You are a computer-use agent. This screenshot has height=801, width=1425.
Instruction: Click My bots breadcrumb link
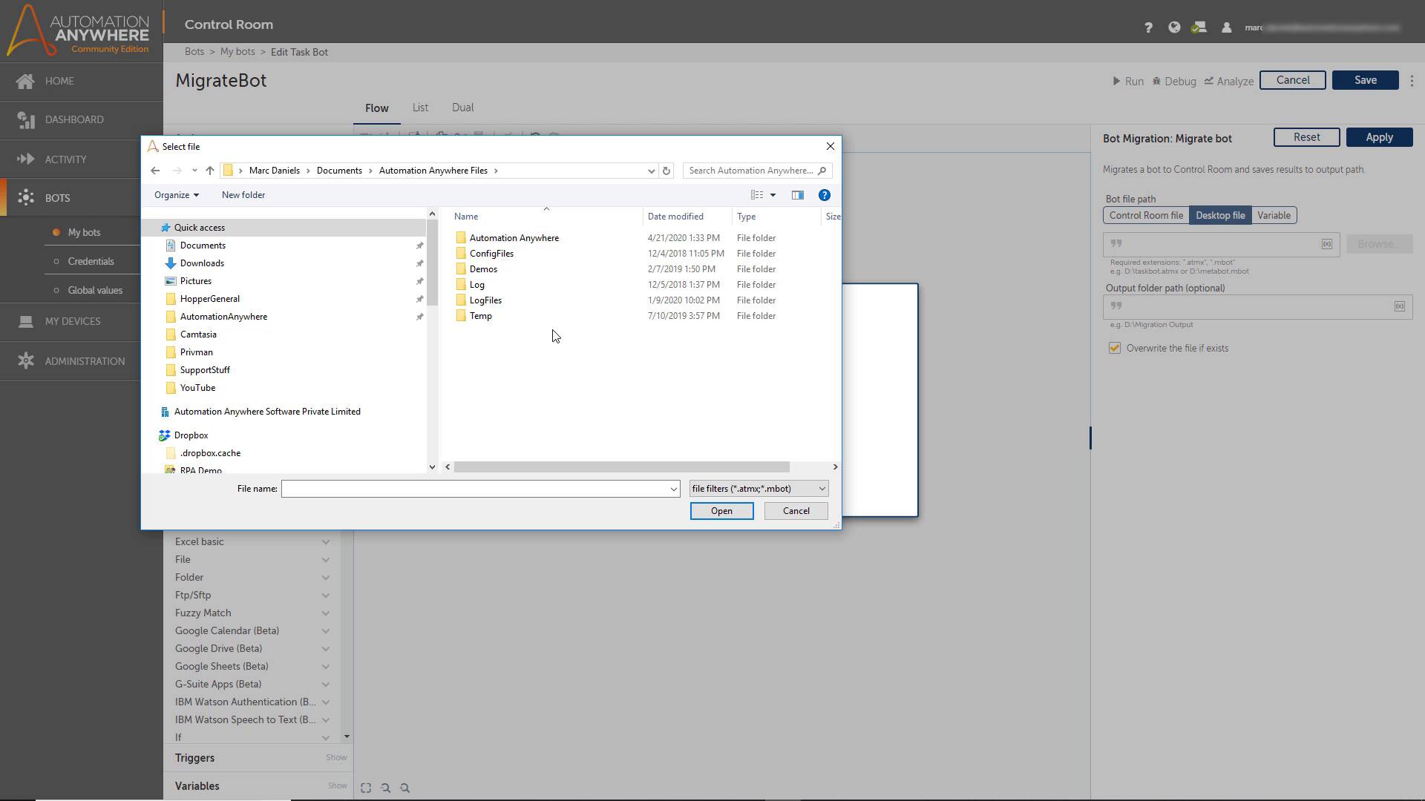[x=237, y=52]
